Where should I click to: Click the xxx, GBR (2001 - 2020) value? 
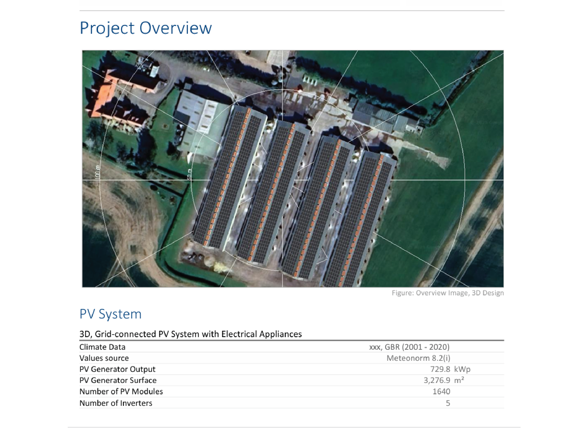[409, 347]
